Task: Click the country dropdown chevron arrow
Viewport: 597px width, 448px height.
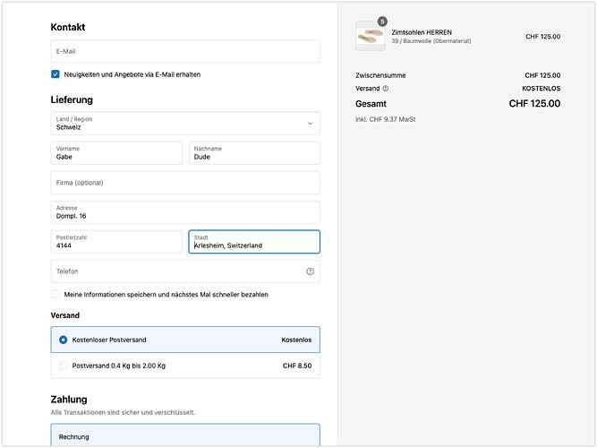Action: click(x=310, y=124)
